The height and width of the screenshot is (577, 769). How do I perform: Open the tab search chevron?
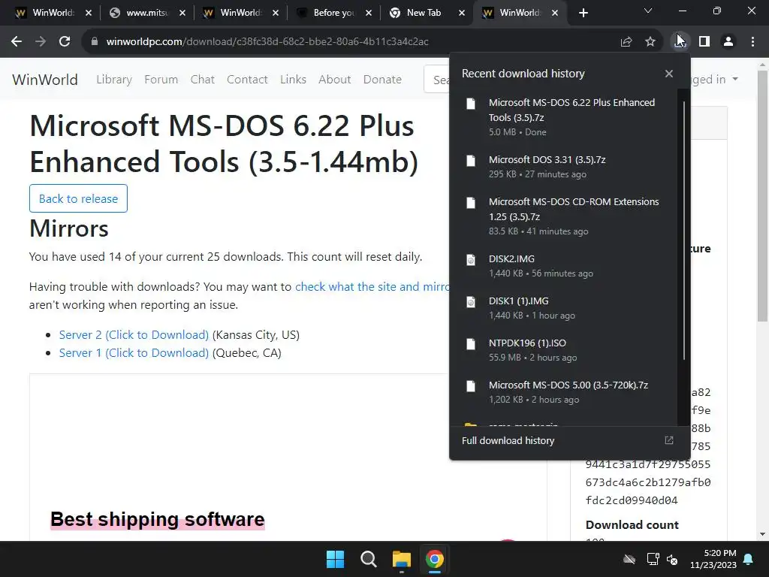pyautogui.click(x=648, y=11)
